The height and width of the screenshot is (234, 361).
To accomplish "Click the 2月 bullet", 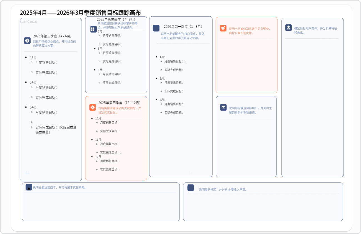I will point(162,79).
